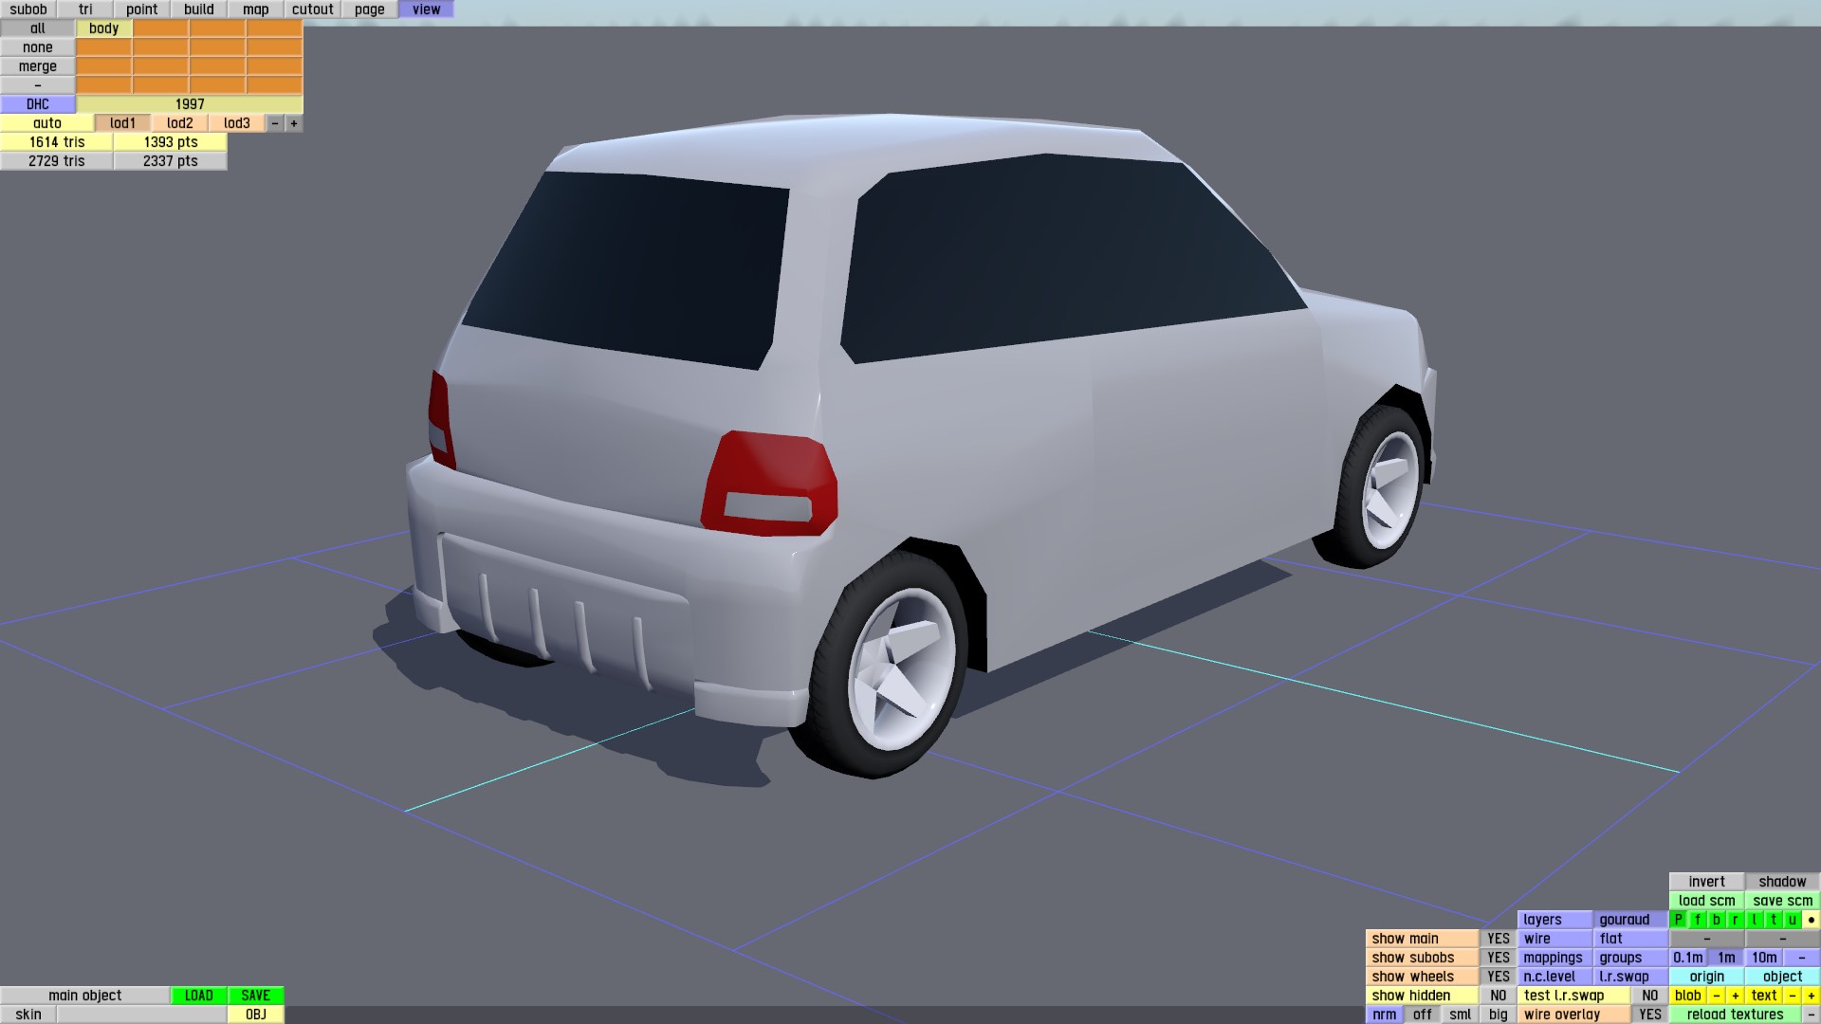Image resolution: width=1821 pixels, height=1024 pixels.
Task: Toggle wire overlay YES value
Action: (x=1649, y=1015)
